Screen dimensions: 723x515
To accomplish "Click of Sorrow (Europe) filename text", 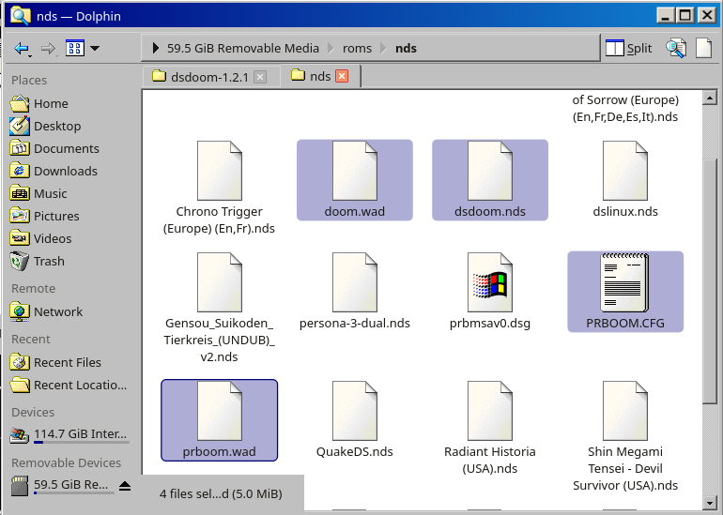I will pos(625,100).
